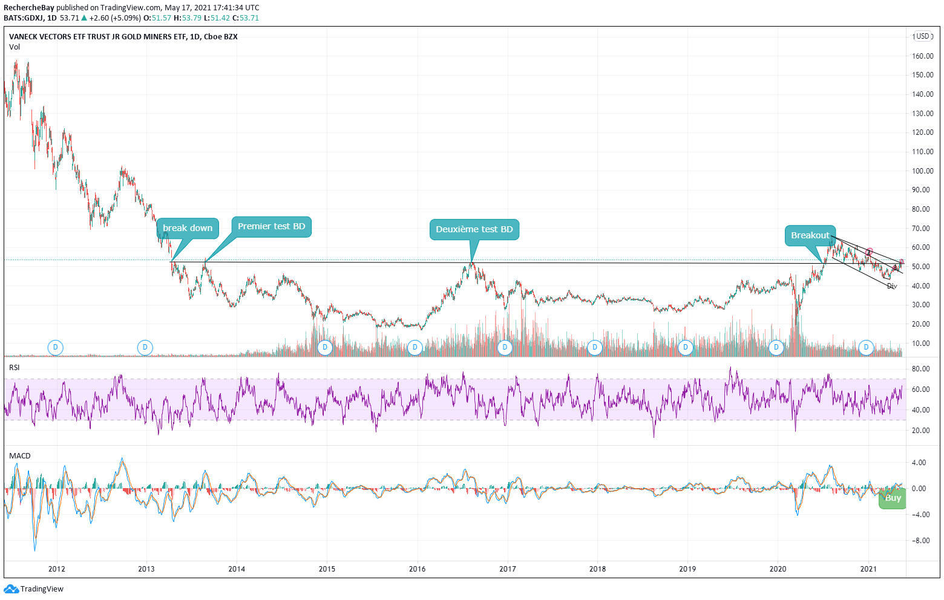Viewport: 944px width, 600px height.
Task: Click the dividend marker near 2013
Action: (x=145, y=347)
